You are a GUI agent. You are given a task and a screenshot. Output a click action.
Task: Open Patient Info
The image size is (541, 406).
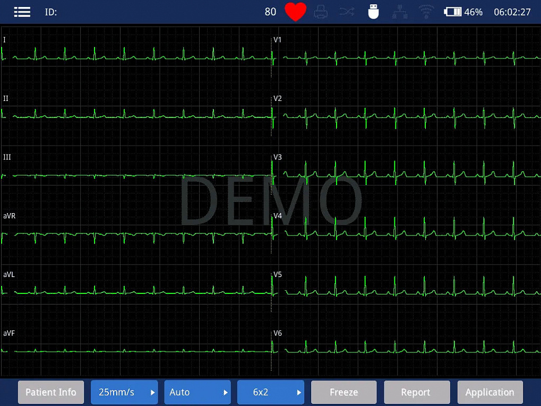(x=51, y=392)
